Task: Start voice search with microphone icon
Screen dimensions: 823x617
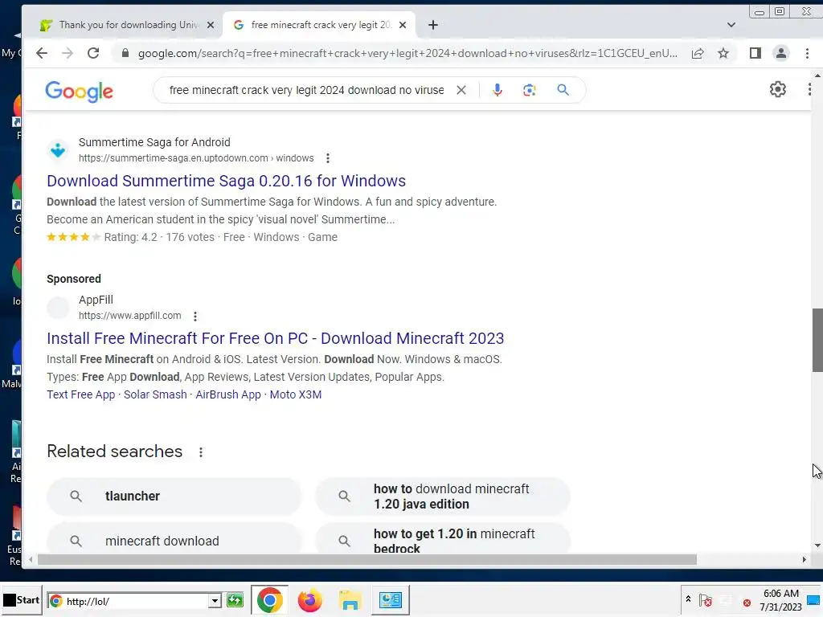Action: [x=497, y=90]
